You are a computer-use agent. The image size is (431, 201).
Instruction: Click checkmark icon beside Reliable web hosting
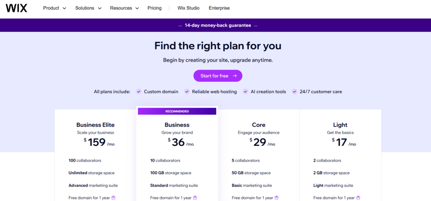[186, 91]
